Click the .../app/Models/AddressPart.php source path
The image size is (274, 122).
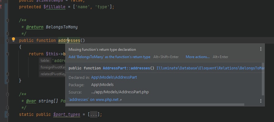click(120, 92)
